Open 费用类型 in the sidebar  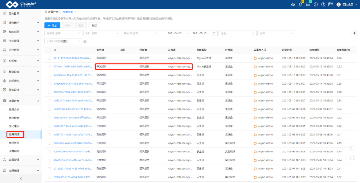pos(14,143)
